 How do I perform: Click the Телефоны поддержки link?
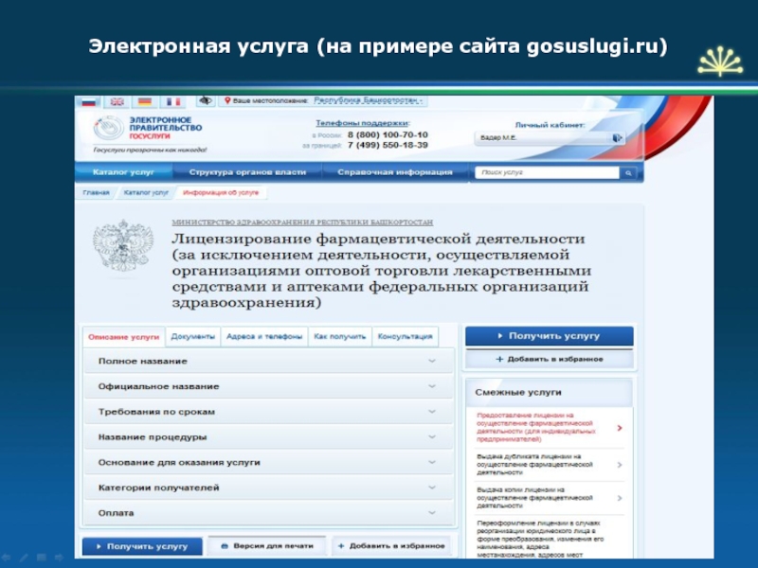[x=362, y=123]
